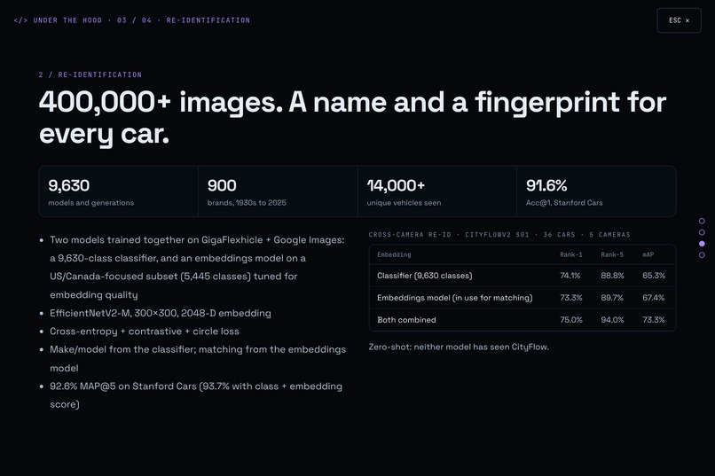715x476 pixels.
Task: Select the 'Classifier (9,630 classes)' row label
Action: tap(425, 276)
